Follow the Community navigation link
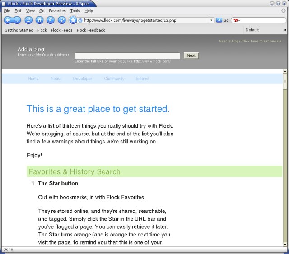 tap(114, 79)
